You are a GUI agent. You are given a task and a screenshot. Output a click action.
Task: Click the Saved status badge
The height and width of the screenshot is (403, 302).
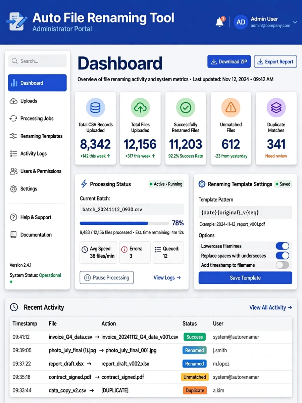click(283, 184)
